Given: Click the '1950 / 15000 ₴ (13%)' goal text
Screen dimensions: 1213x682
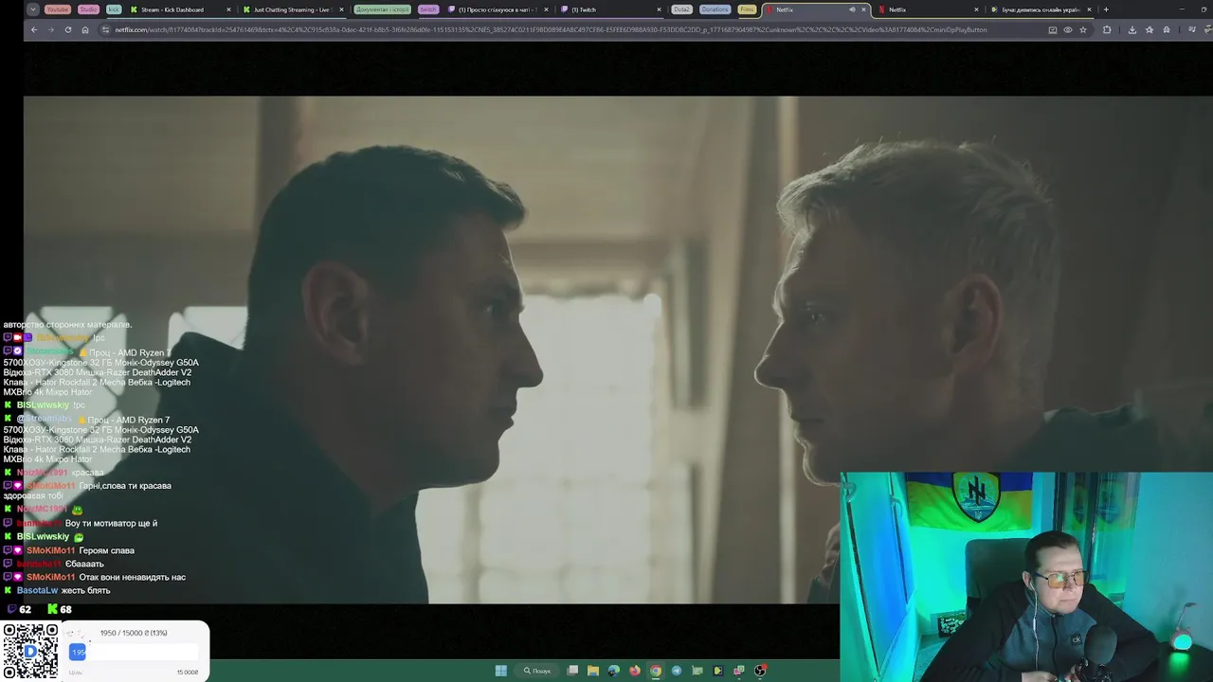Looking at the screenshot, I should pyautogui.click(x=134, y=633).
